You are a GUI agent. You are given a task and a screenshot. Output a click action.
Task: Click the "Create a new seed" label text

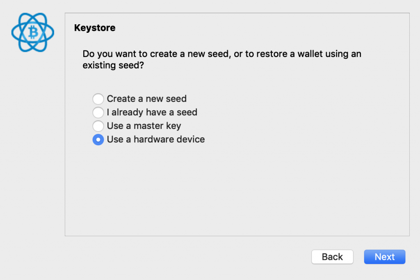point(146,99)
